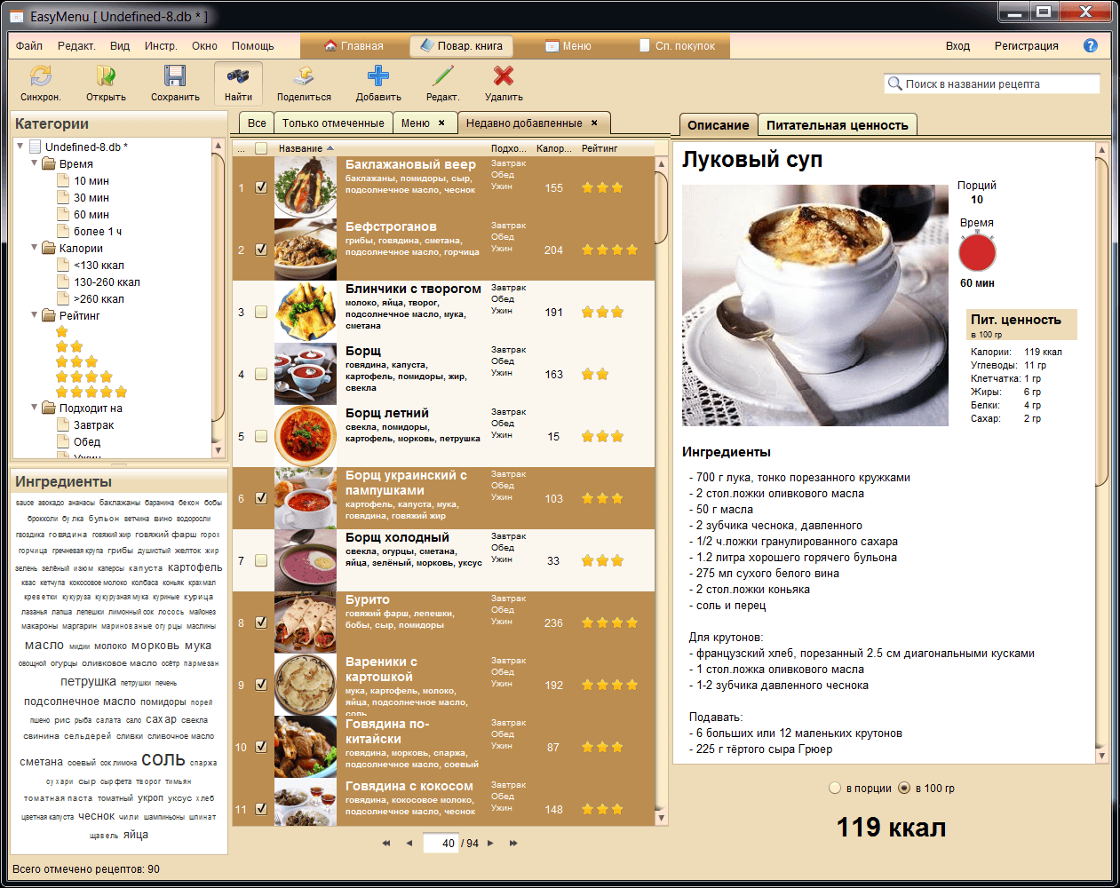Open a file with Открыть icon

[x=106, y=77]
